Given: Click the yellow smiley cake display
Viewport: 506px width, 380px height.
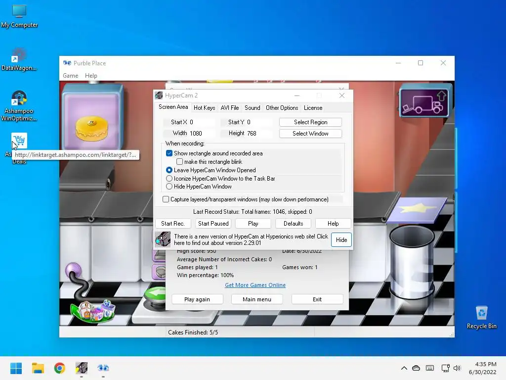Looking at the screenshot, I should pos(91,129).
